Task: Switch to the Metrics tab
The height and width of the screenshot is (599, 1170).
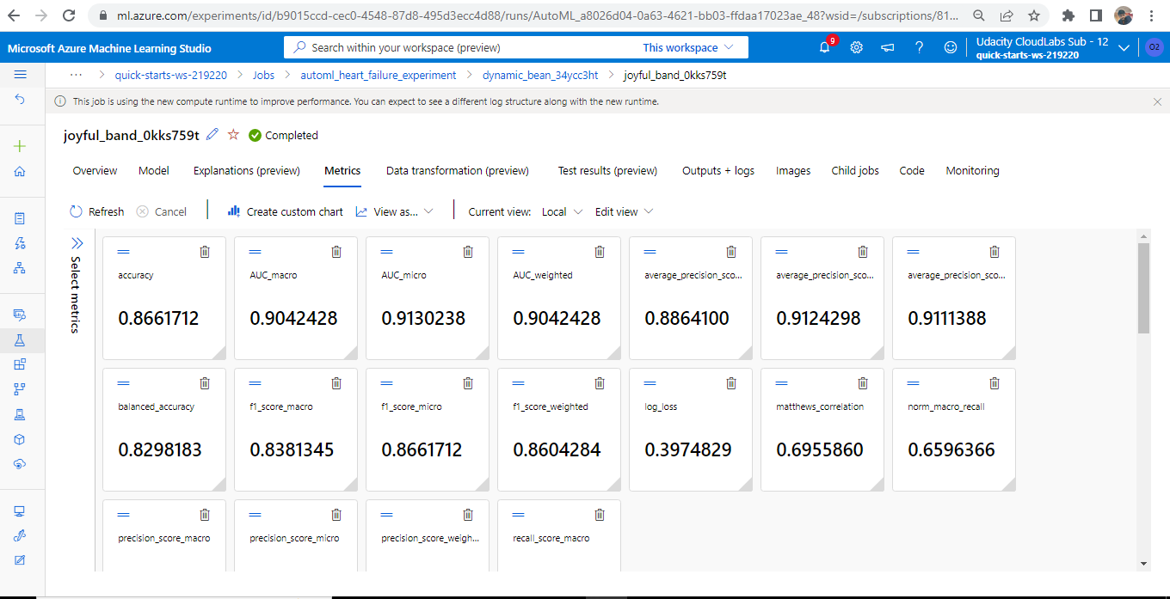Action: coord(342,170)
